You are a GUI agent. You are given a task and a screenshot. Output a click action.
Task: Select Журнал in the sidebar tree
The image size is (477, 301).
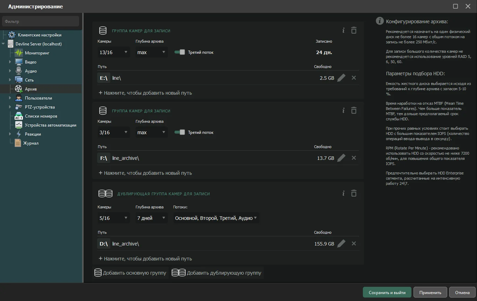click(31, 143)
